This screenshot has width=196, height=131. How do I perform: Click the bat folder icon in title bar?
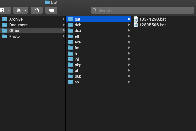[x=47, y=2]
